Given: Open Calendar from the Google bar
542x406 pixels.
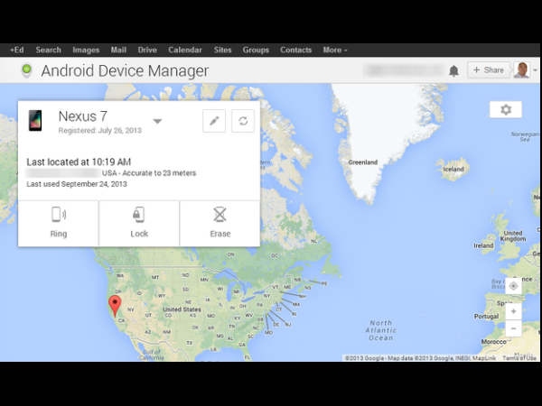Looking at the screenshot, I should [185, 50].
